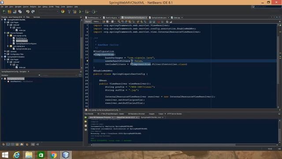Click the New Project toolbar icon
The width and height of the screenshot is (282, 159).
tap(10, 12)
